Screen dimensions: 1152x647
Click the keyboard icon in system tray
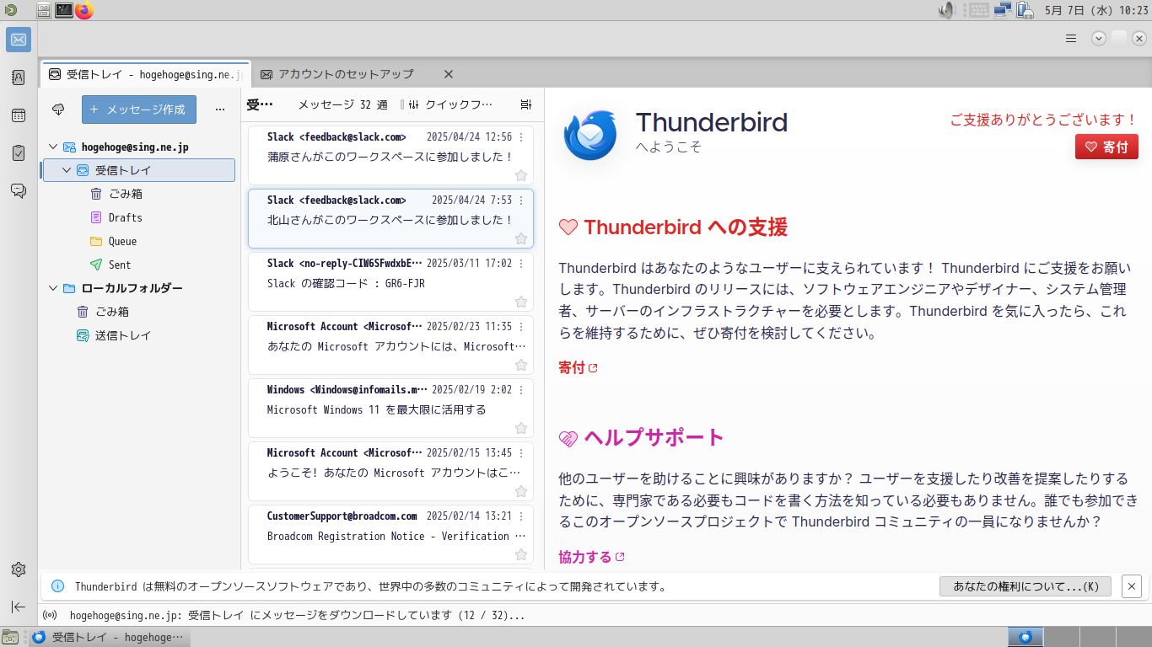tap(978, 10)
